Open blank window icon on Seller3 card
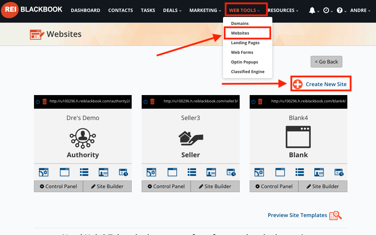 click(172, 172)
